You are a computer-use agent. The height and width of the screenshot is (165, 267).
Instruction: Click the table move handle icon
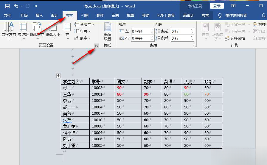(x=58, y=76)
